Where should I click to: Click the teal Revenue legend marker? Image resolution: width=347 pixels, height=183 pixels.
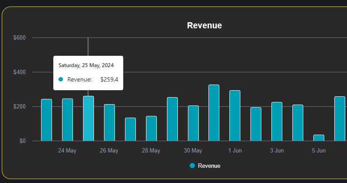[192, 166]
